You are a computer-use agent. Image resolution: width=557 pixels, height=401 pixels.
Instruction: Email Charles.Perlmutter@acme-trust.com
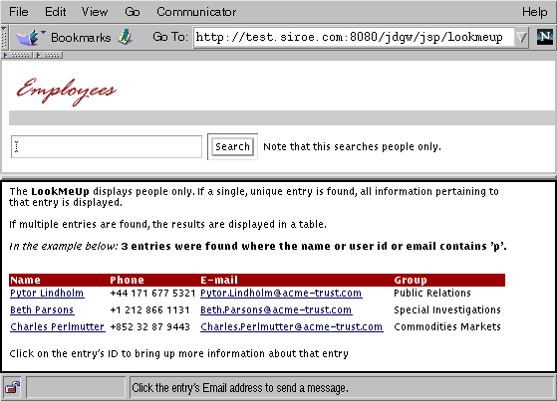tap(292, 326)
